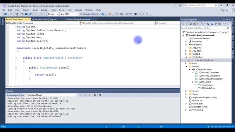Screen dimensions: 235x132
Task: Switch to localdb-Entity-Framework tab
Action: [78, 19]
